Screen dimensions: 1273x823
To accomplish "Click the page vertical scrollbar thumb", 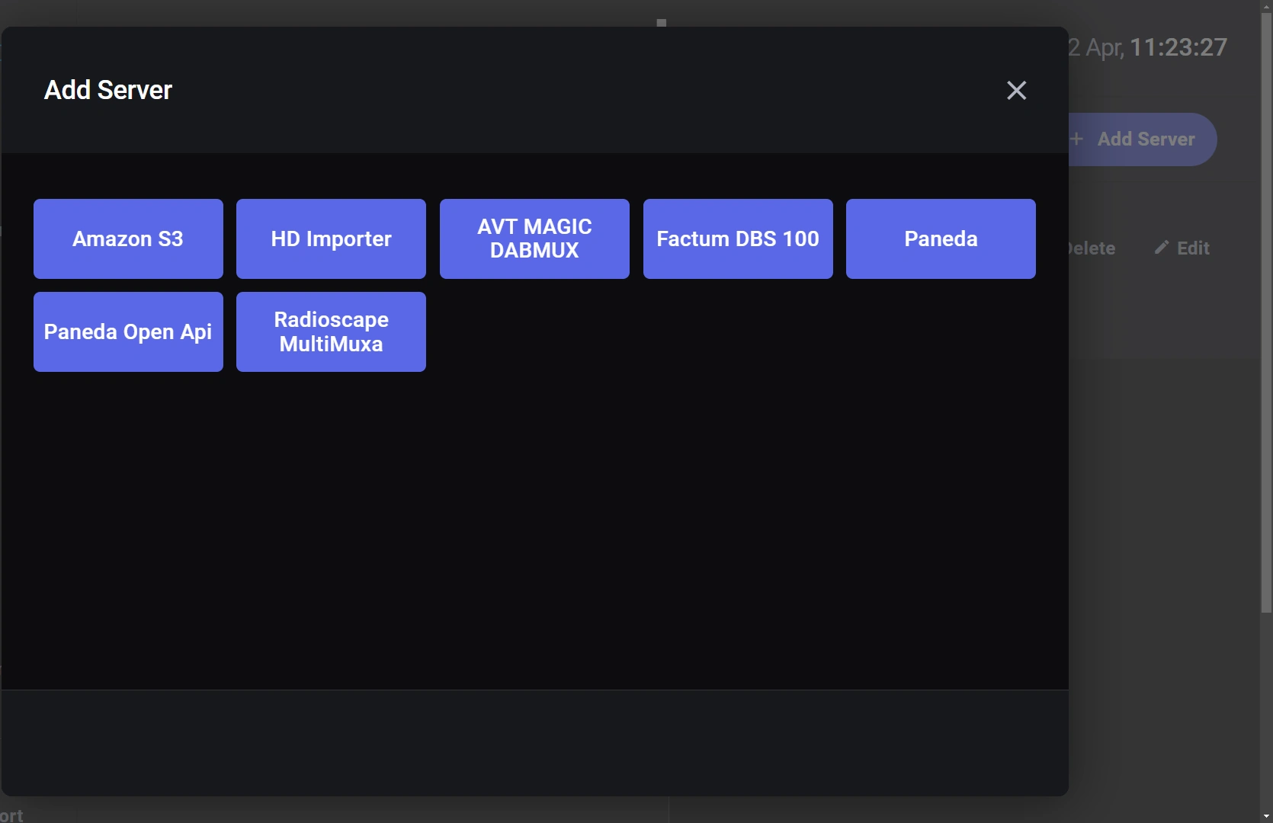I will (1266, 312).
